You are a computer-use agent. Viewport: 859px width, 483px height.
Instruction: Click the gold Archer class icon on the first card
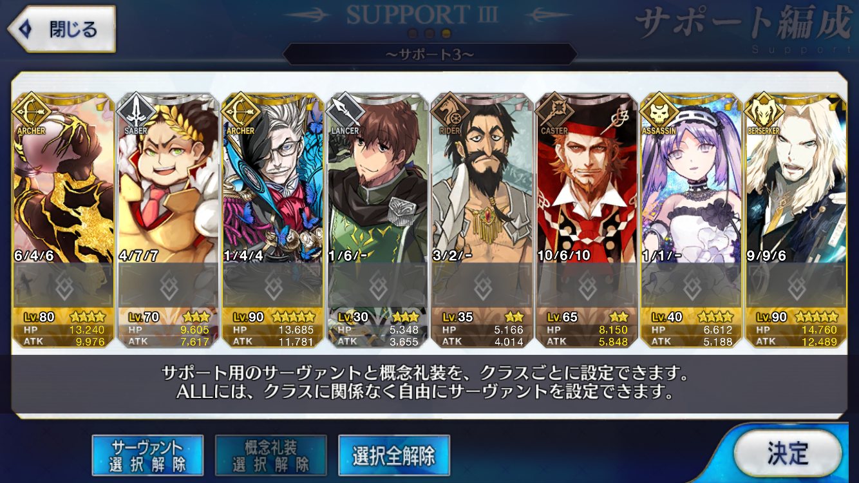coord(30,111)
